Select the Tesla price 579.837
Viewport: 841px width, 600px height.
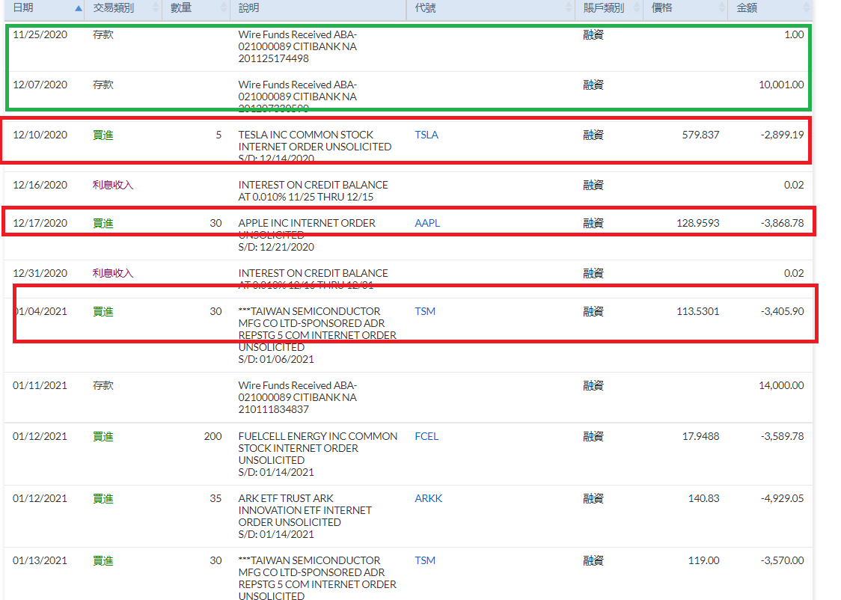click(700, 135)
